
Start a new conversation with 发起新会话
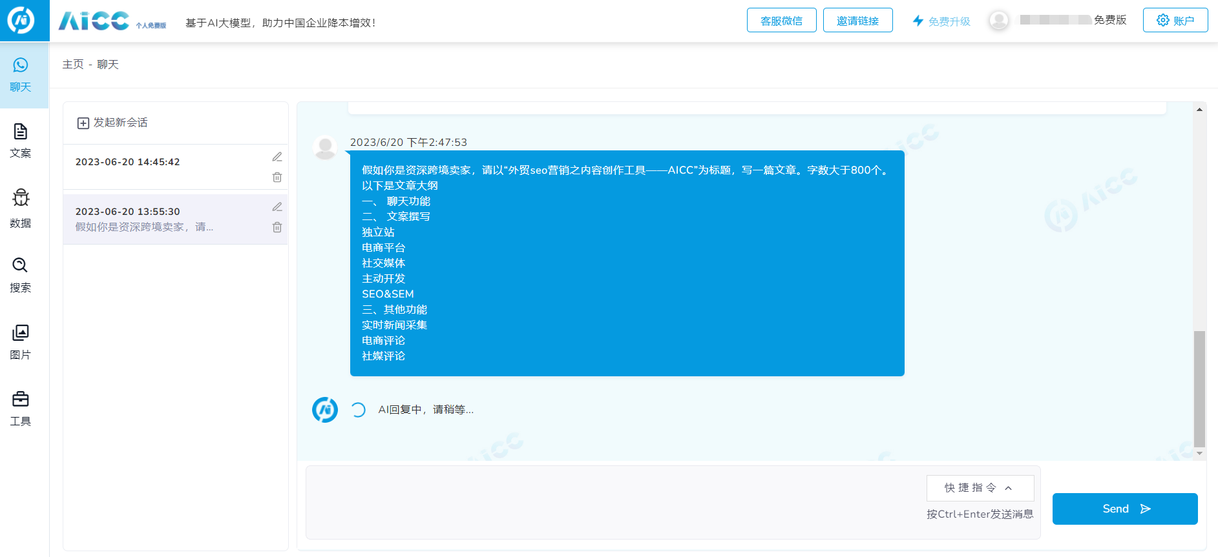tap(112, 123)
